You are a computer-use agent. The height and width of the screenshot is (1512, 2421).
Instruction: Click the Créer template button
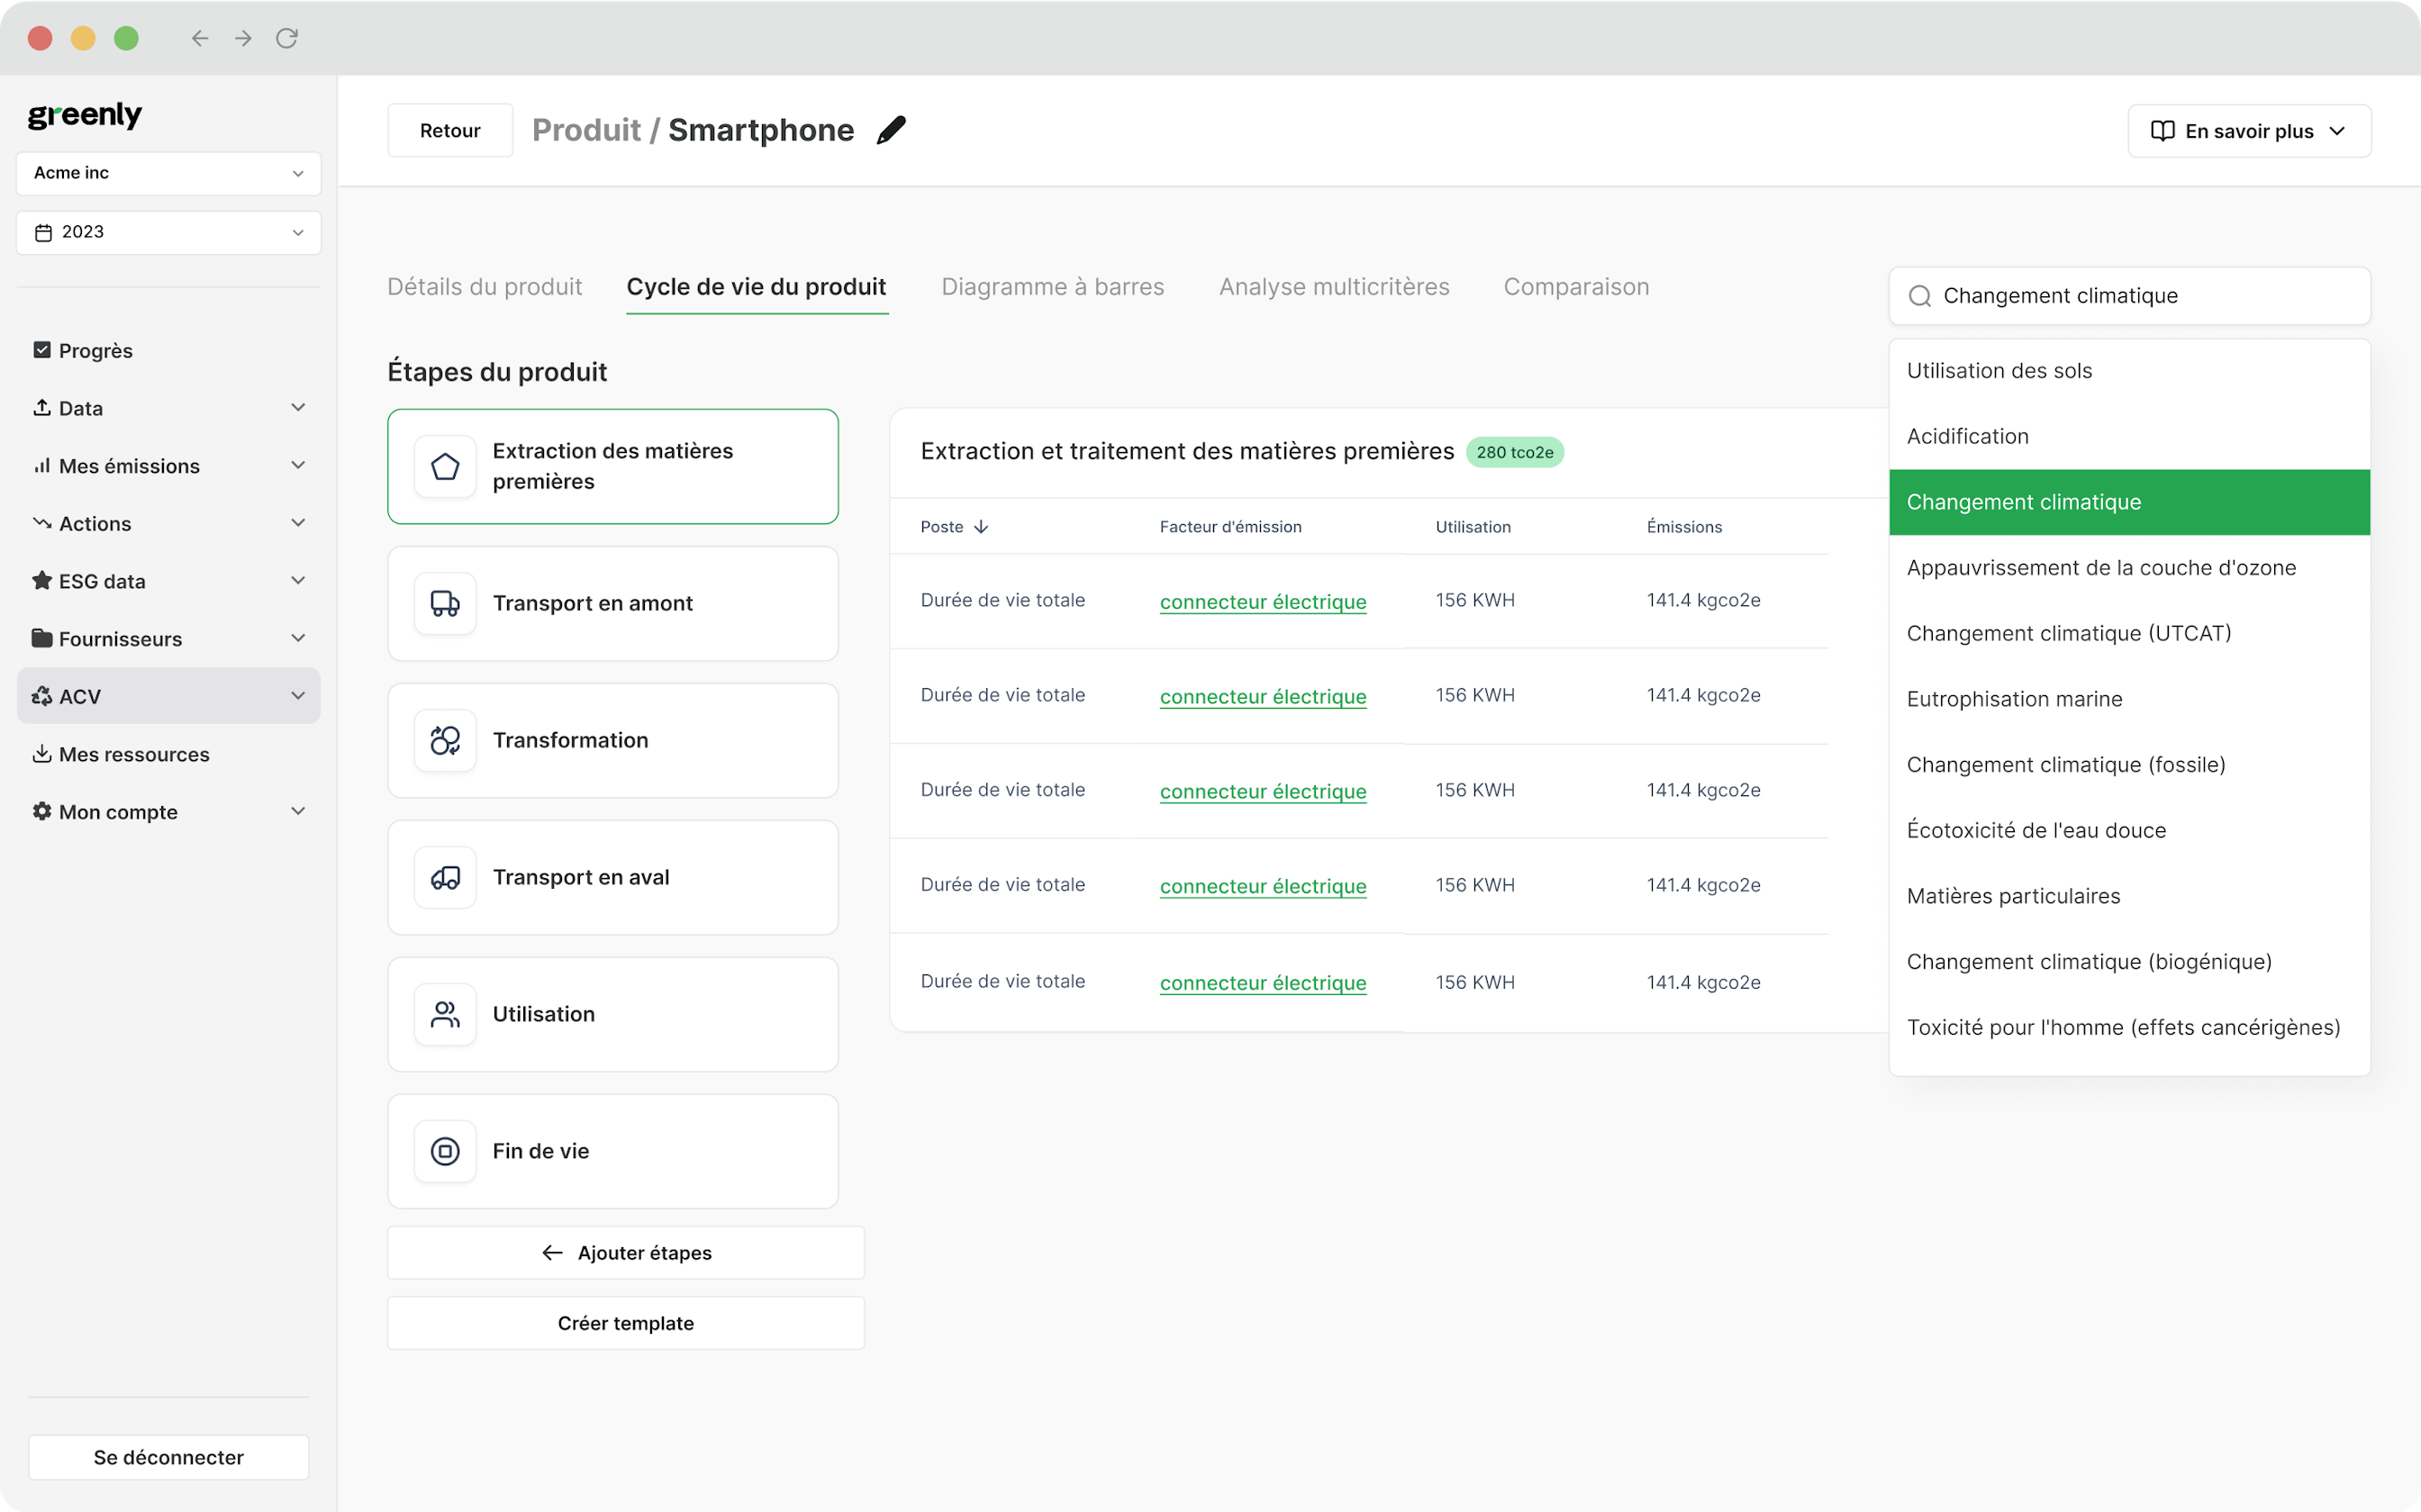(625, 1322)
